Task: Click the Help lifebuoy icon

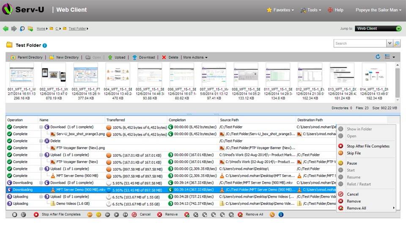Action: [x=330, y=10]
